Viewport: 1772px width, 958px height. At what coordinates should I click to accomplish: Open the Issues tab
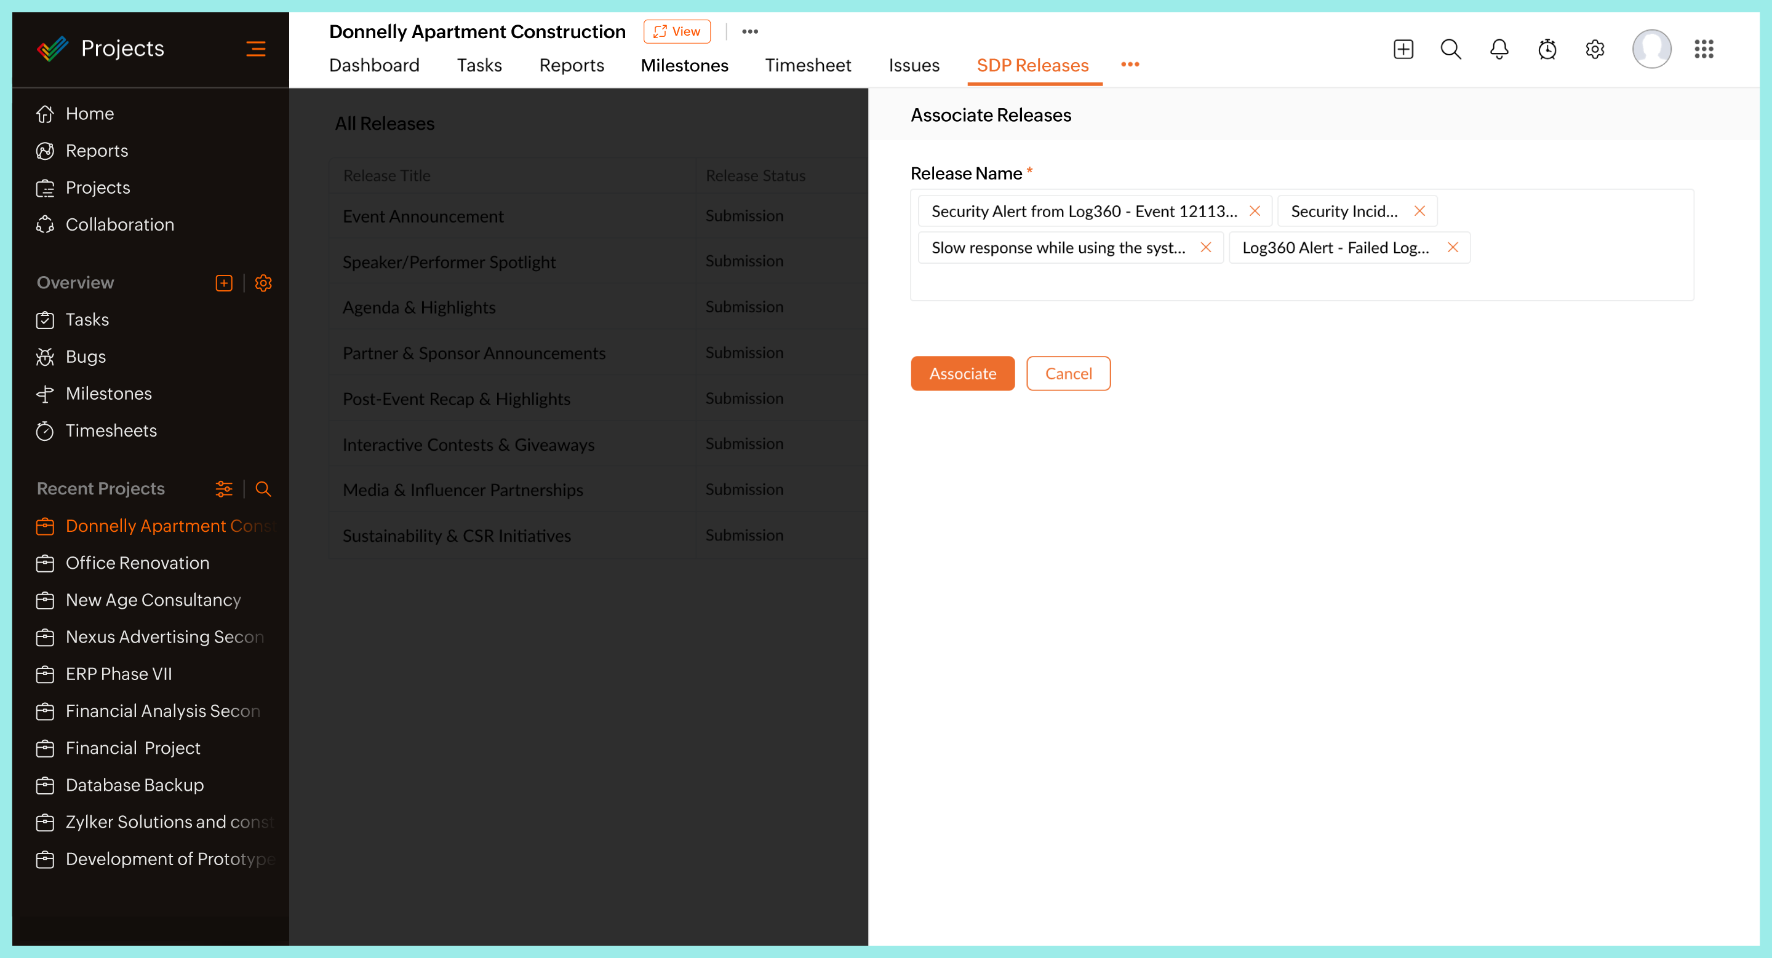913,65
